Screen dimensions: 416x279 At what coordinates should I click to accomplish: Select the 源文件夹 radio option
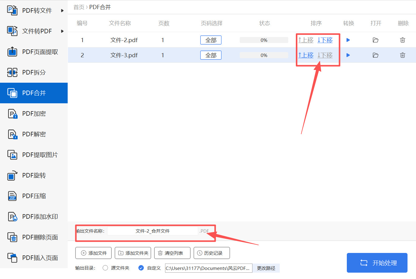tap(105, 268)
